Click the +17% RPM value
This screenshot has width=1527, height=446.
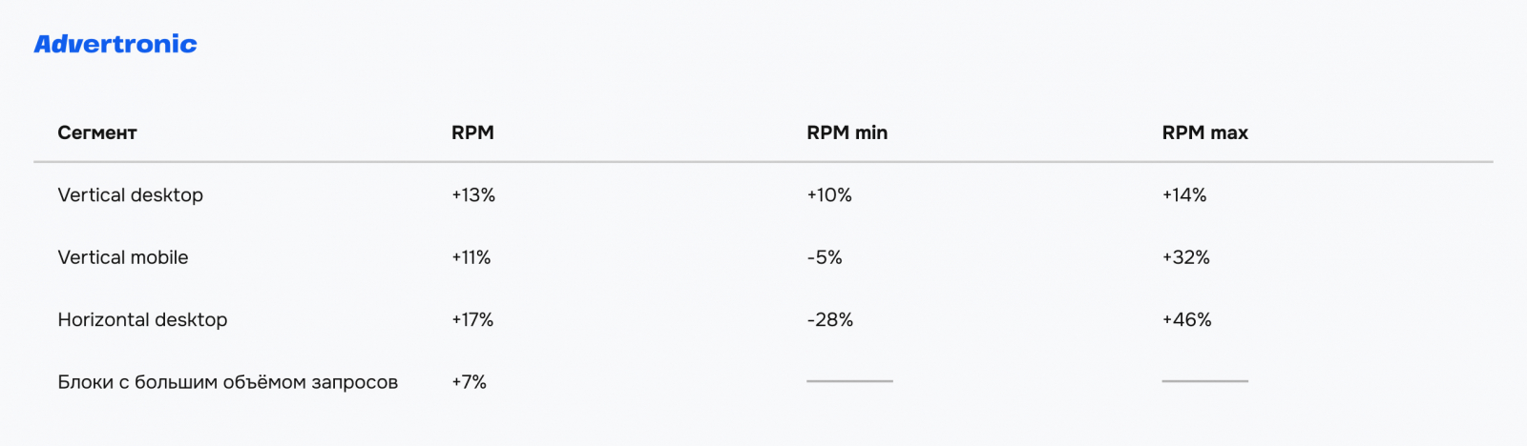(x=472, y=320)
